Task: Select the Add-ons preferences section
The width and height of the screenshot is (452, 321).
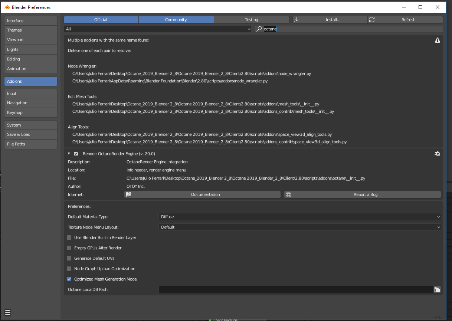Action: [x=31, y=81]
